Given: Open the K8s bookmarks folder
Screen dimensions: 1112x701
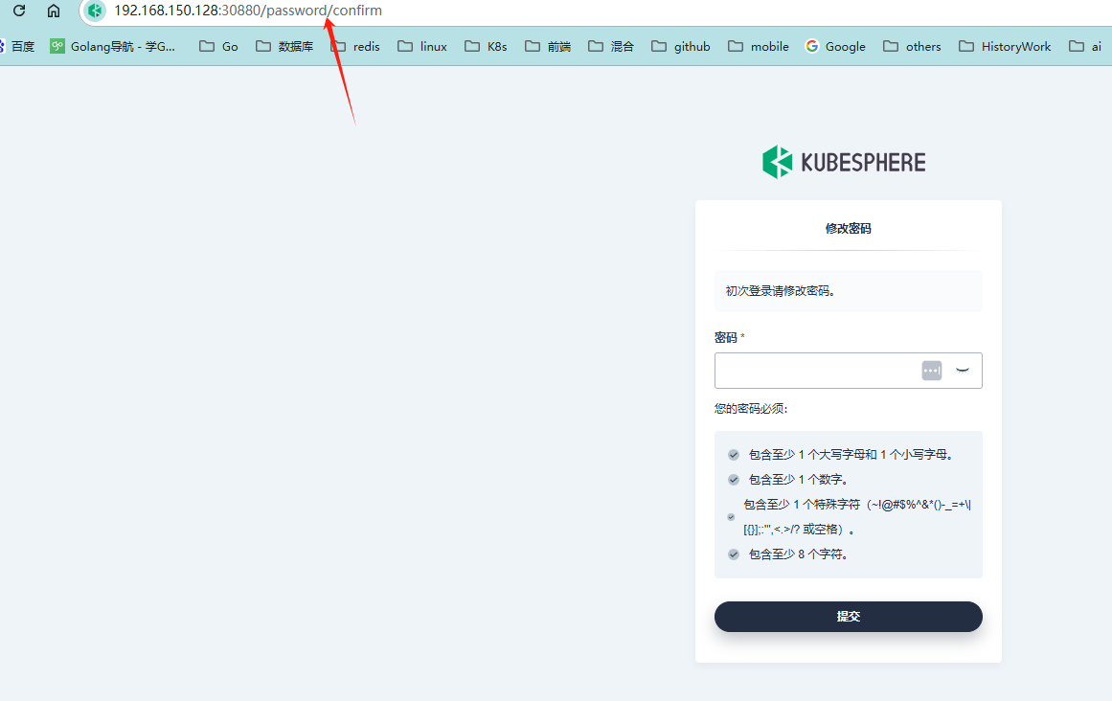Looking at the screenshot, I should click(486, 46).
